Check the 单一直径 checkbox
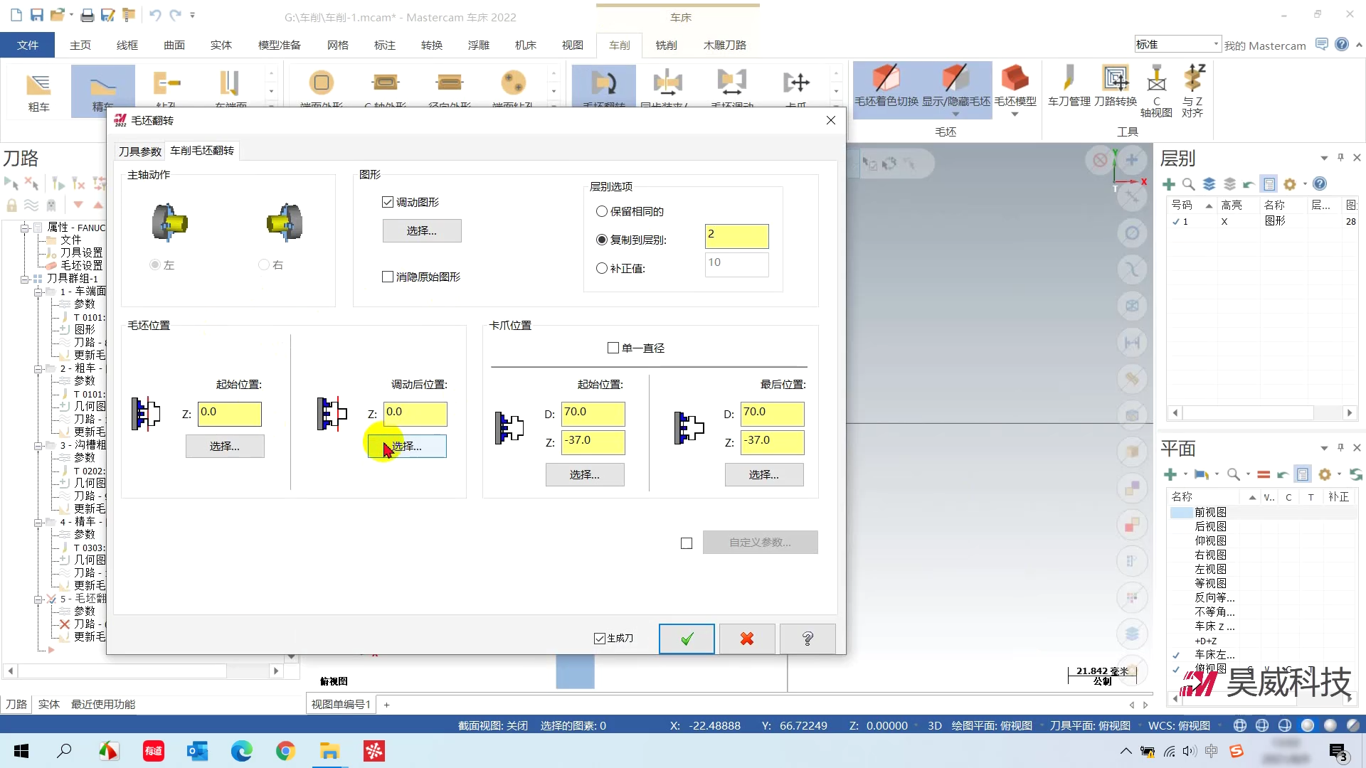 pos(613,348)
